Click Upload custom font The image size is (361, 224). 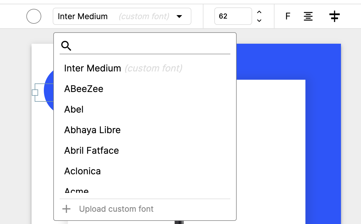116,209
